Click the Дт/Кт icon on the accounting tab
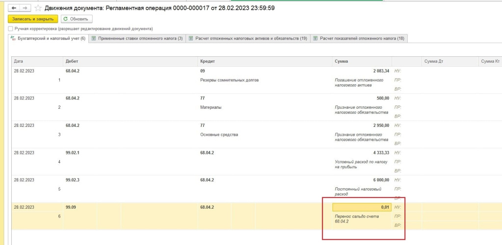This screenshot has width=502, height=245. pos(13,38)
